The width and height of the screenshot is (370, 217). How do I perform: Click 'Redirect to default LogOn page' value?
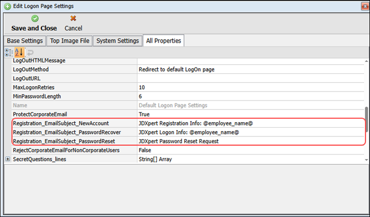pos(177,69)
